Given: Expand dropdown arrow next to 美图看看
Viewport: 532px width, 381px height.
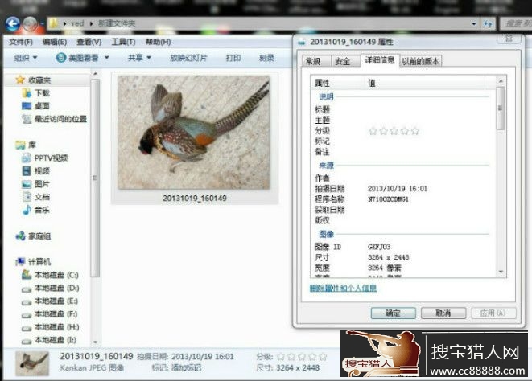Looking at the screenshot, I should click(106, 58).
